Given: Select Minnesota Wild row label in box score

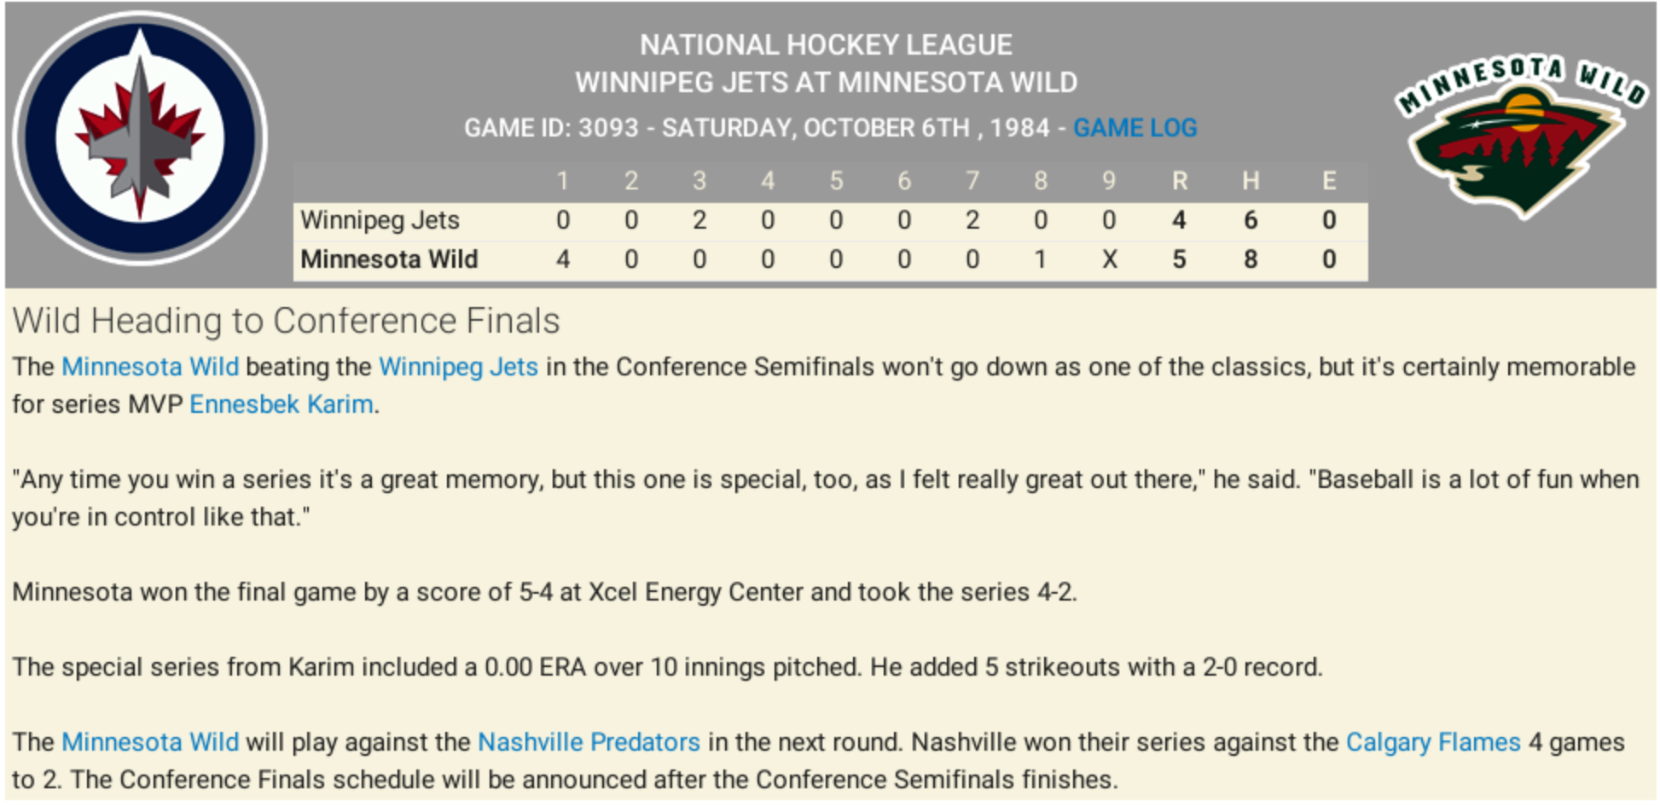Looking at the screenshot, I should pyautogui.click(x=389, y=259).
